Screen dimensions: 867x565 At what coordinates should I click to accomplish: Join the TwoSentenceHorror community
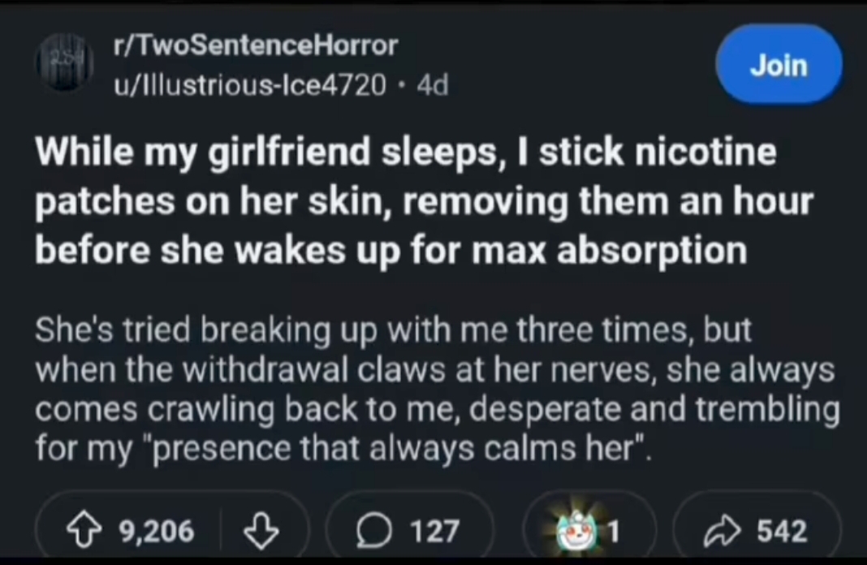tap(779, 65)
